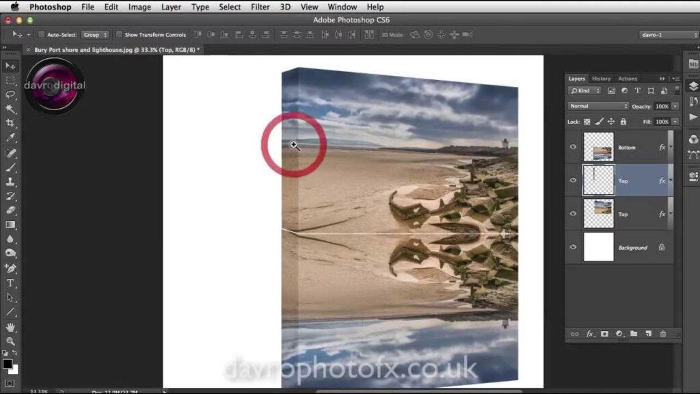
Task: Switch to the History tab
Action: tap(601, 79)
